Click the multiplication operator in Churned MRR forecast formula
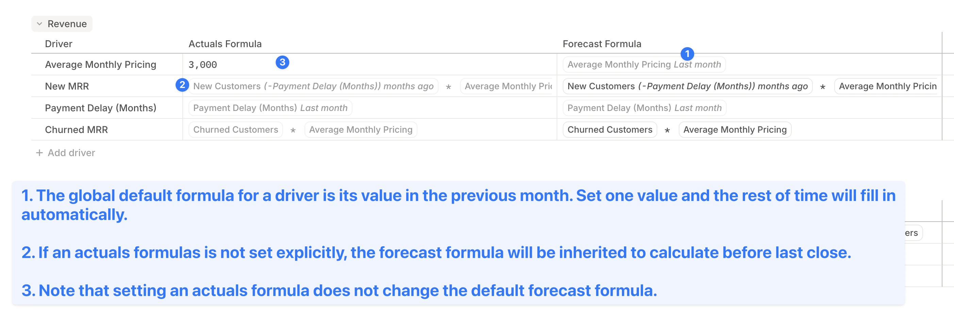This screenshot has width=954, height=319. pyautogui.click(x=668, y=130)
